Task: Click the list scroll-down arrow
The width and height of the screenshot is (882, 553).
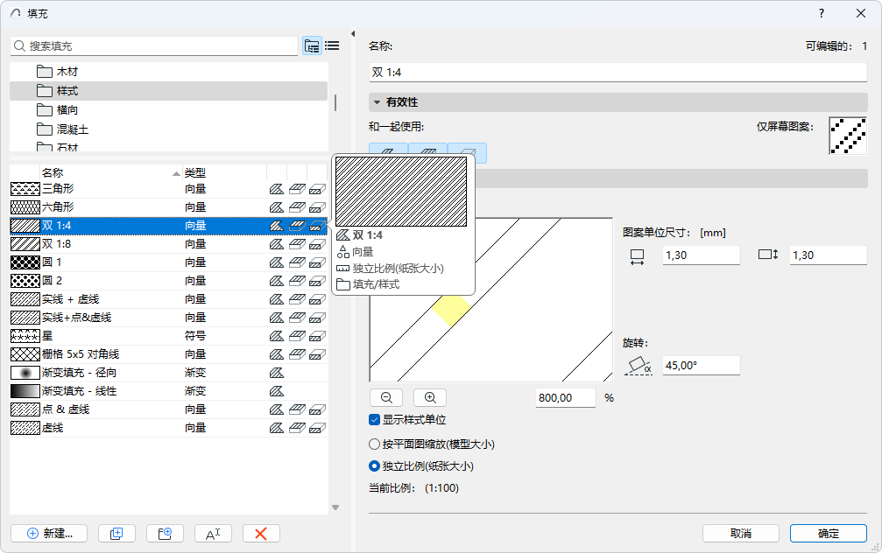Action: (335, 507)
